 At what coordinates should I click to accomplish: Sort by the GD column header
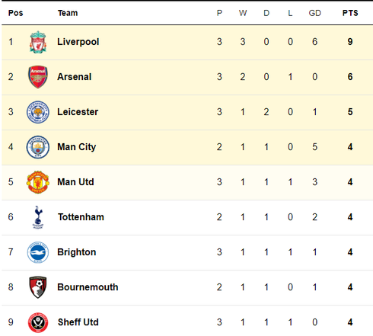tap(314, 13)
